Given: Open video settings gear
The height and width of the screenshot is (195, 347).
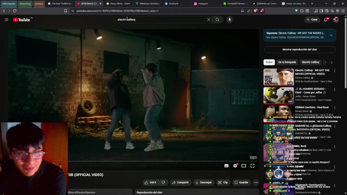Looking at the screenshot, I should pyautogui.click(x=235, y=166).
